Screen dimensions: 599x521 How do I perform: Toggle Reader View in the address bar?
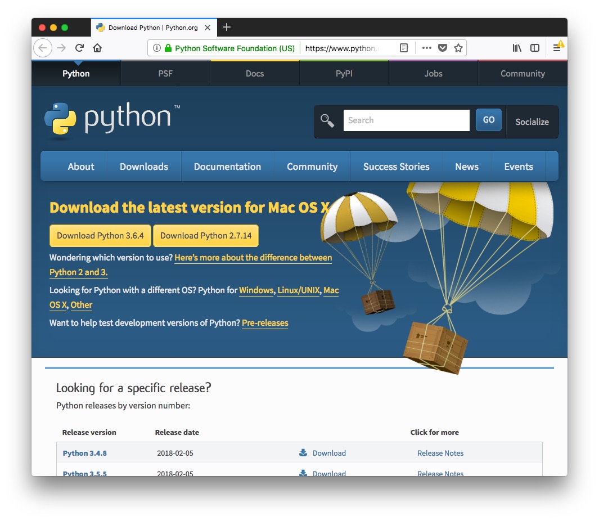[x=404, y=48]
